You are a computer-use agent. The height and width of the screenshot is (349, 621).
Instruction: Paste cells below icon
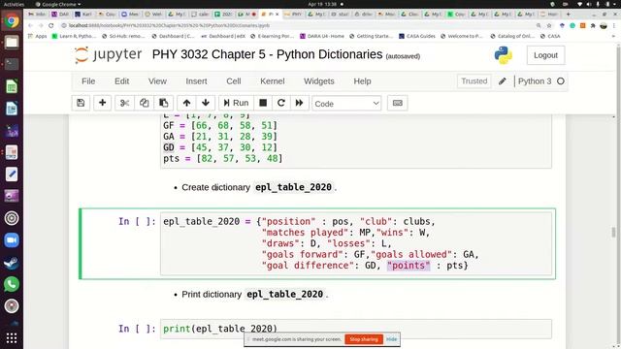coord(164,103)
